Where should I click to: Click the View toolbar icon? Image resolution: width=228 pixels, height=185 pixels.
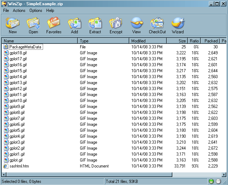[x=136, y=23]
